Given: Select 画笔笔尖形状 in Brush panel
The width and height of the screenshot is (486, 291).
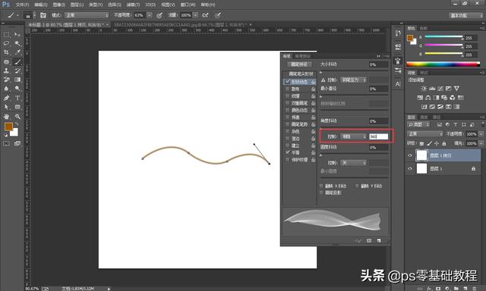Looking at the screenshot, I should (301, 74).
